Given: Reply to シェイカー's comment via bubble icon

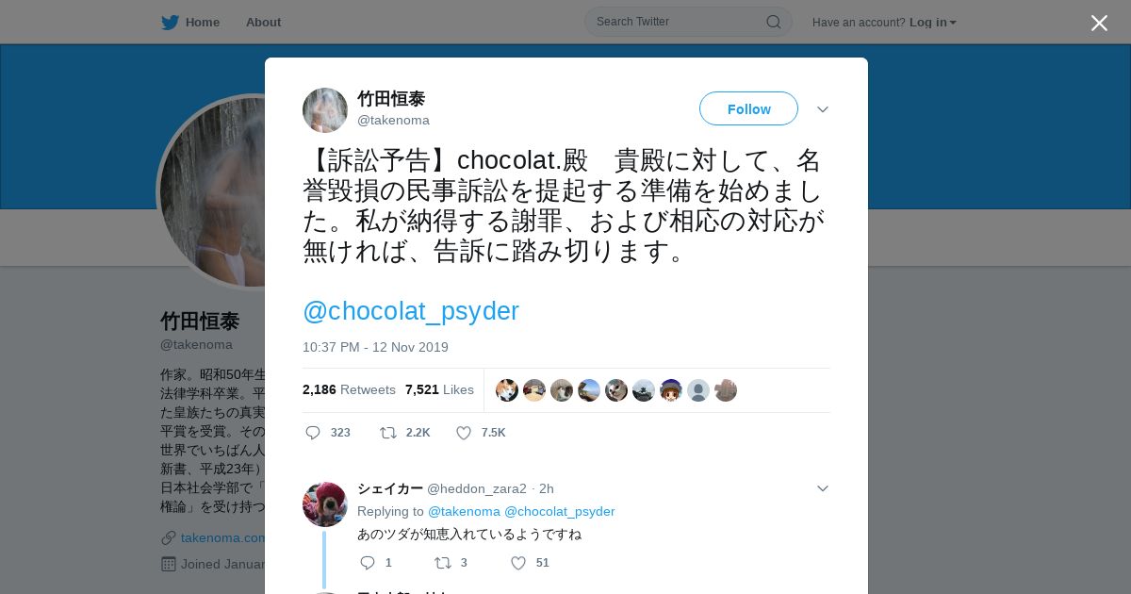Looking at the screenshot, I should point(368,563).
